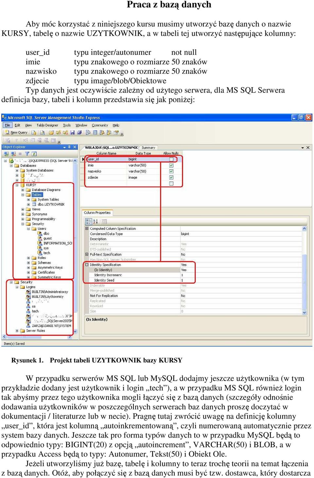This screenshot has width=314, height=478.
Task: Click the Alphabetical sort icon in Column Properties
Action: 96,221
